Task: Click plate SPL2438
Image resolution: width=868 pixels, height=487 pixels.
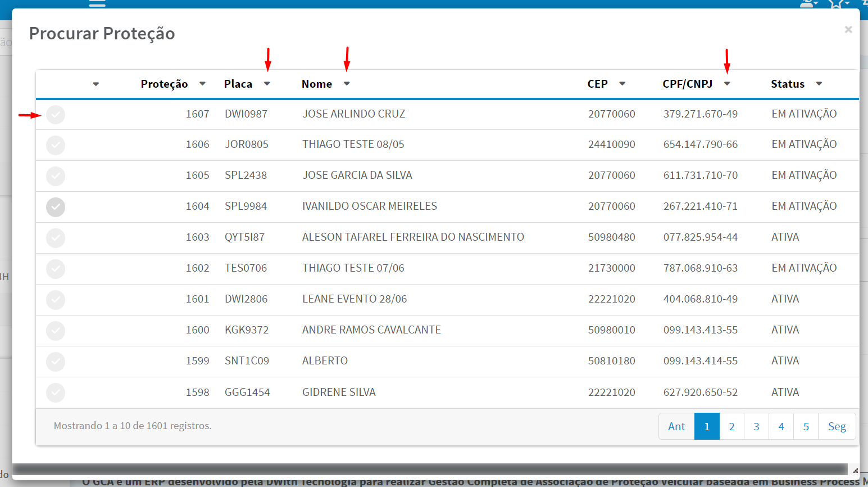Action: pyautogui.click(x=246, y=175)
